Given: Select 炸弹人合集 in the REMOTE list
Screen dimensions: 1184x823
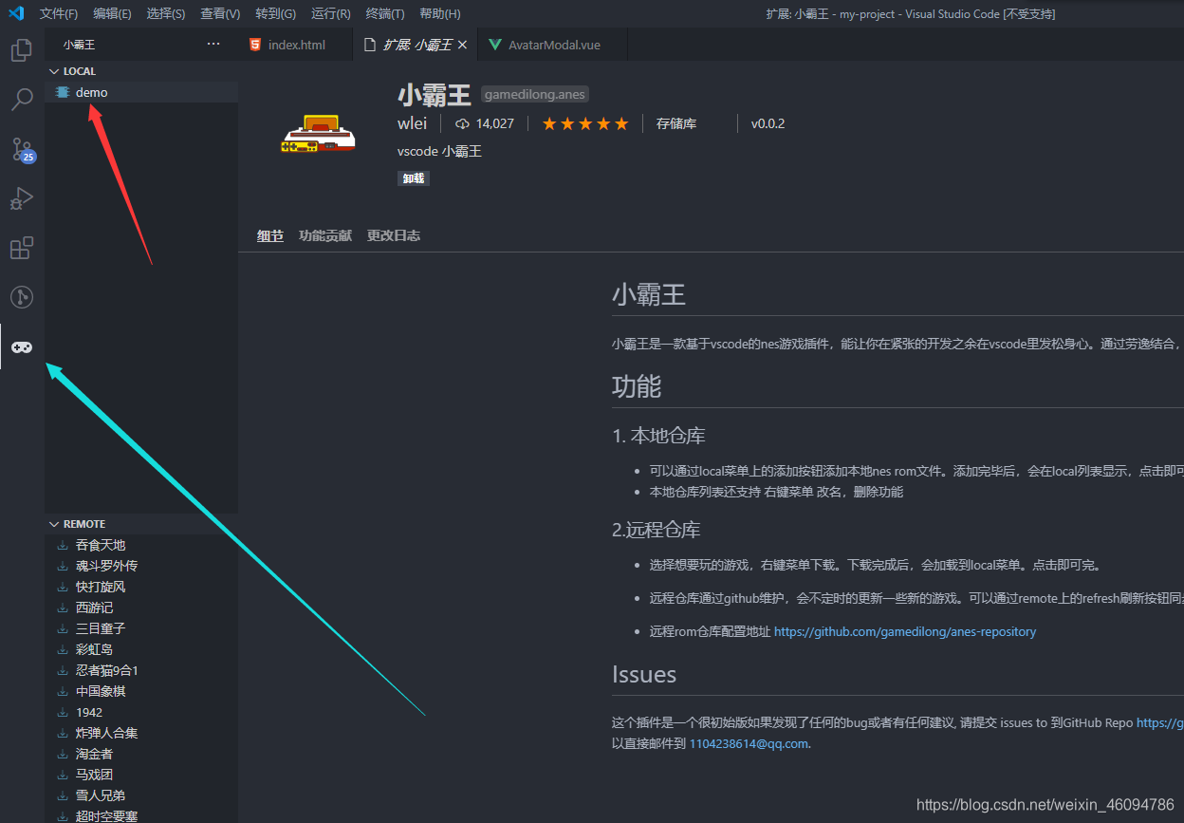Looking at the screenshot, I should pos(140,733).
